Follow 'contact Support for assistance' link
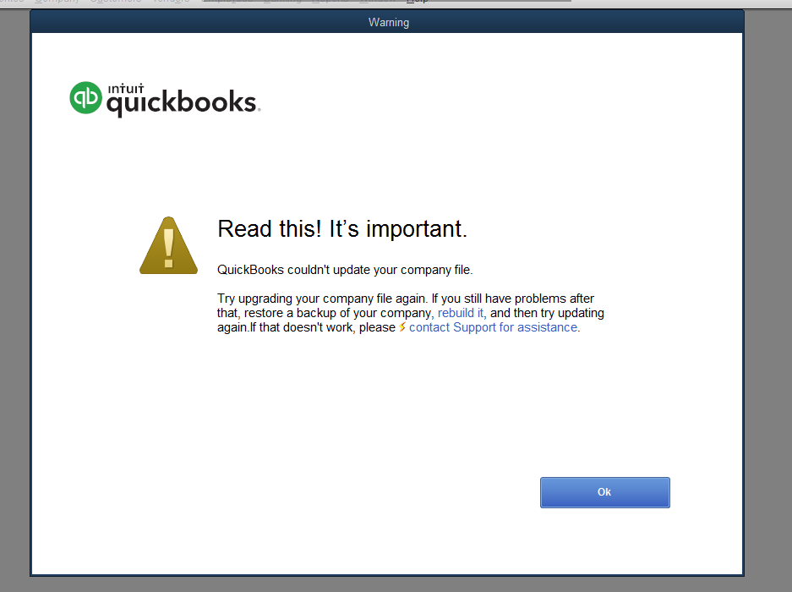The height and width of the screenshot is (592, 792). (493, 327)
